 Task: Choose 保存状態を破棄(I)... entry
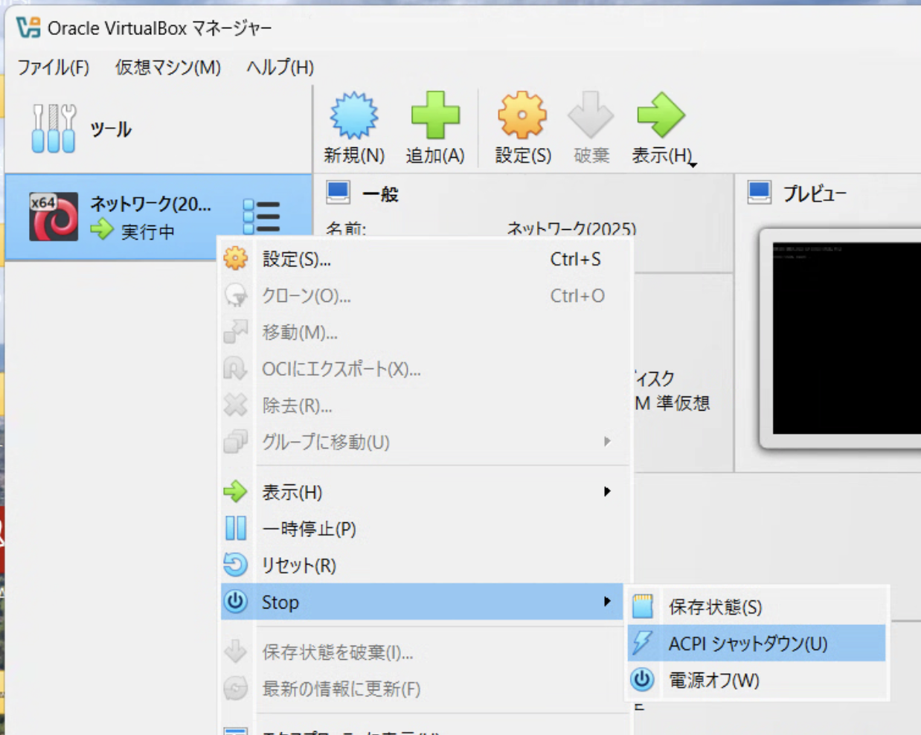426,652
